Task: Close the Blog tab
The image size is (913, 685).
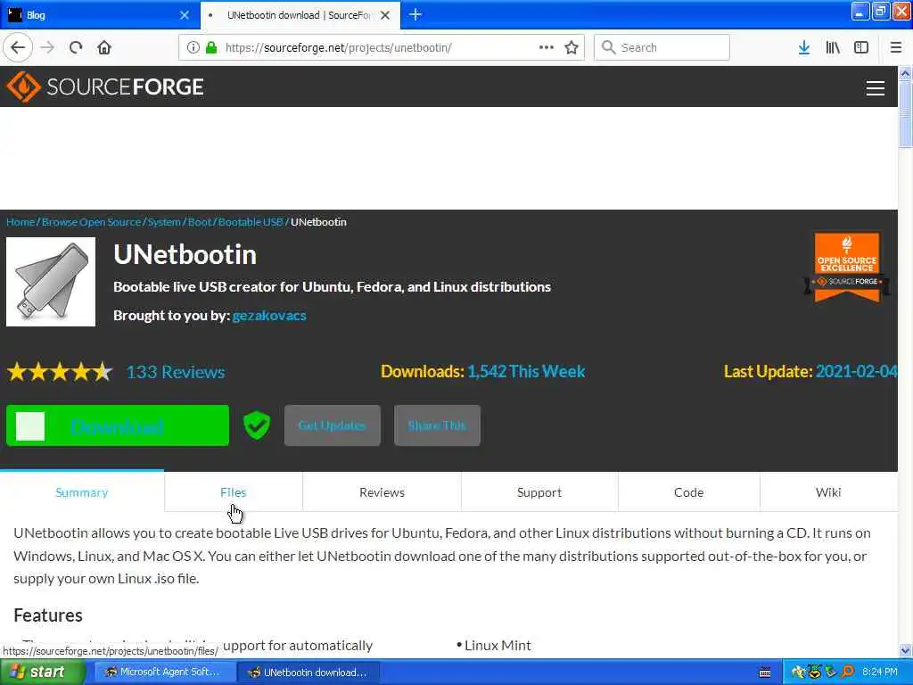Action: (185, 15)
